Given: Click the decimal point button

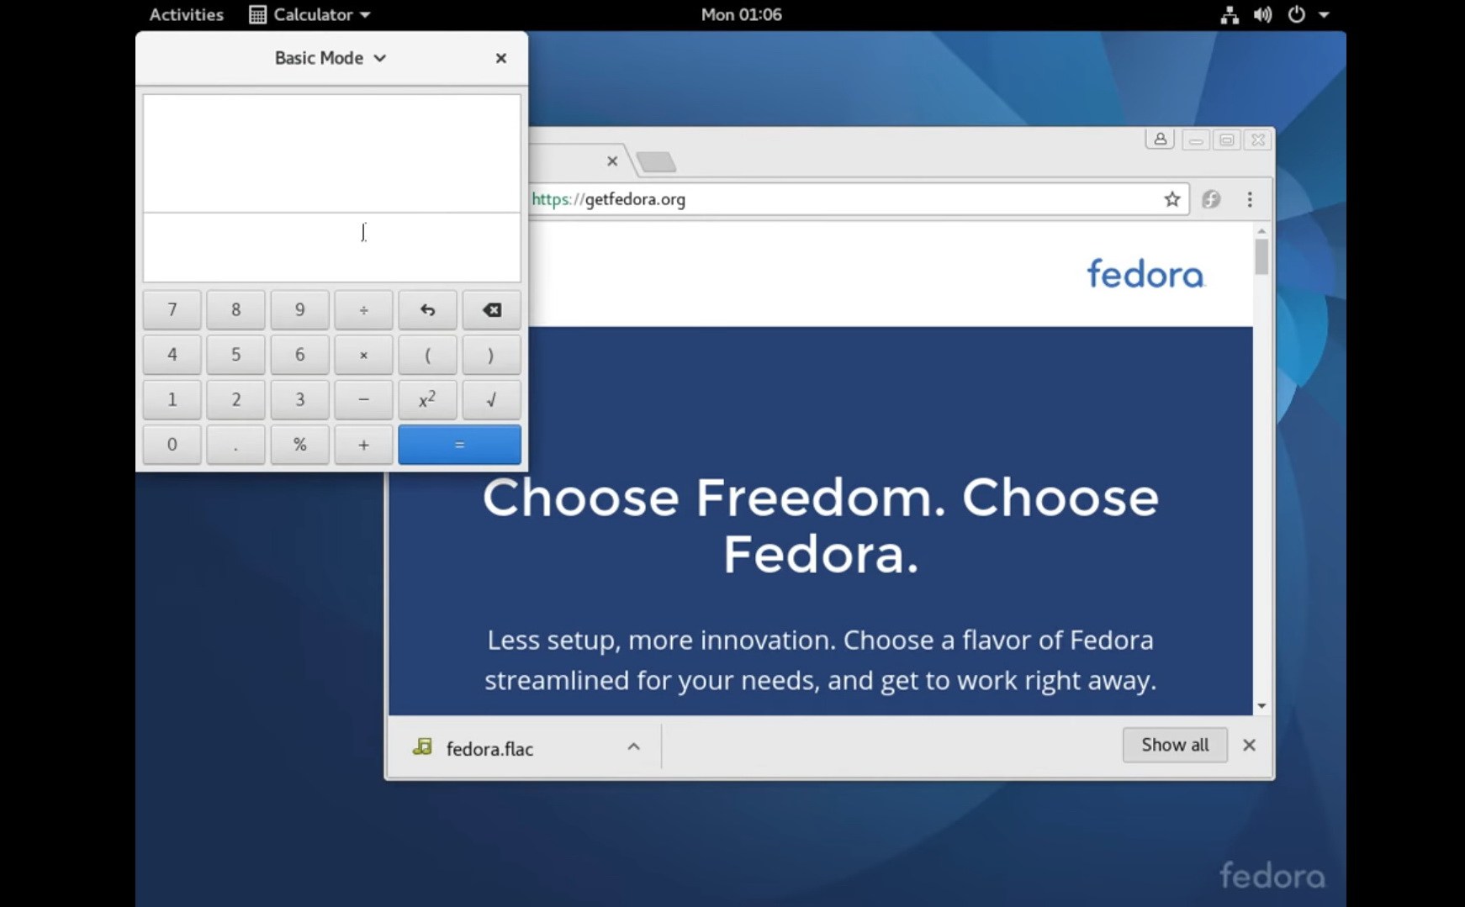Looking at the screenshot, I should click(235, 445).
